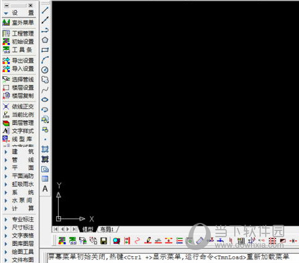Select the Construction line tool
Image resolution: width=299 pixels, height=263 pixels.
[45, 20]
